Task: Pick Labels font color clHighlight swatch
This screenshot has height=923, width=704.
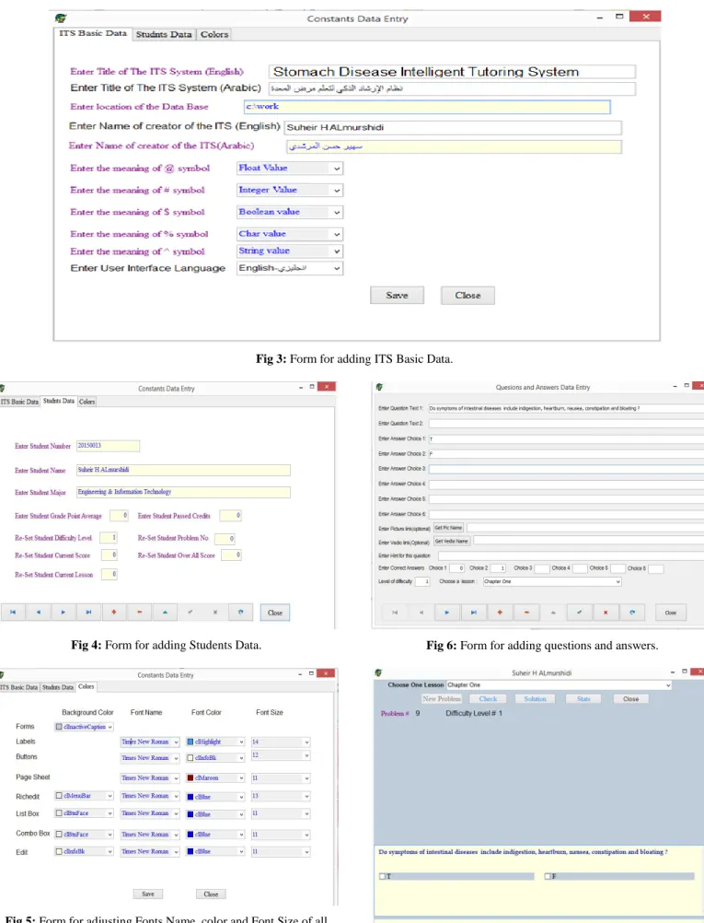Action: (x=190, y=742)
